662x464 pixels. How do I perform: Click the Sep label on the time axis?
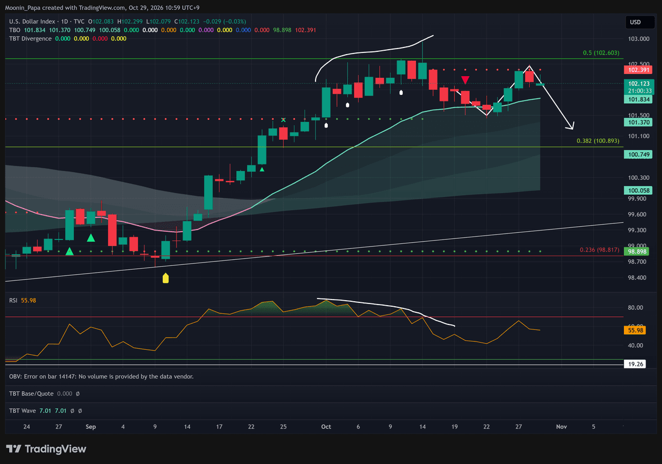click(x=91, y=426)
